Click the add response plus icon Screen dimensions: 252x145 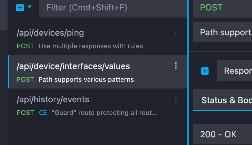(205, 71)
